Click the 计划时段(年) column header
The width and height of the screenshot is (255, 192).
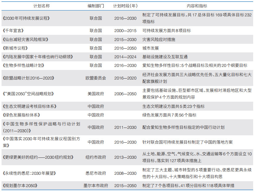click(x=125, y=6)
